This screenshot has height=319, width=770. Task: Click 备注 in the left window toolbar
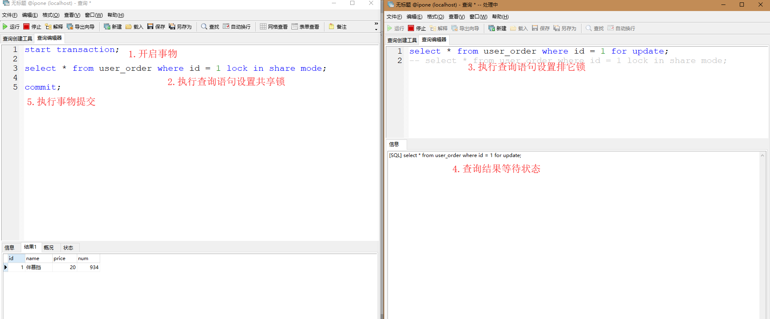[338, 27]
